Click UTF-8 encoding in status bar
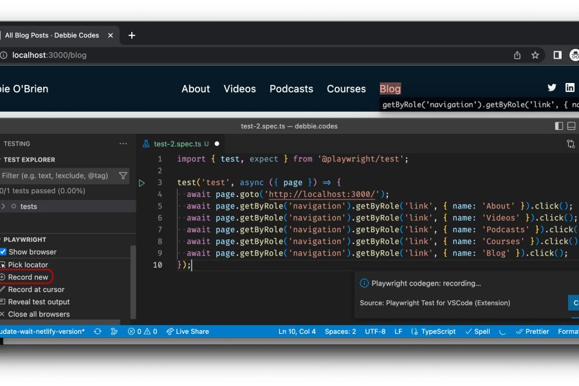 375,331
